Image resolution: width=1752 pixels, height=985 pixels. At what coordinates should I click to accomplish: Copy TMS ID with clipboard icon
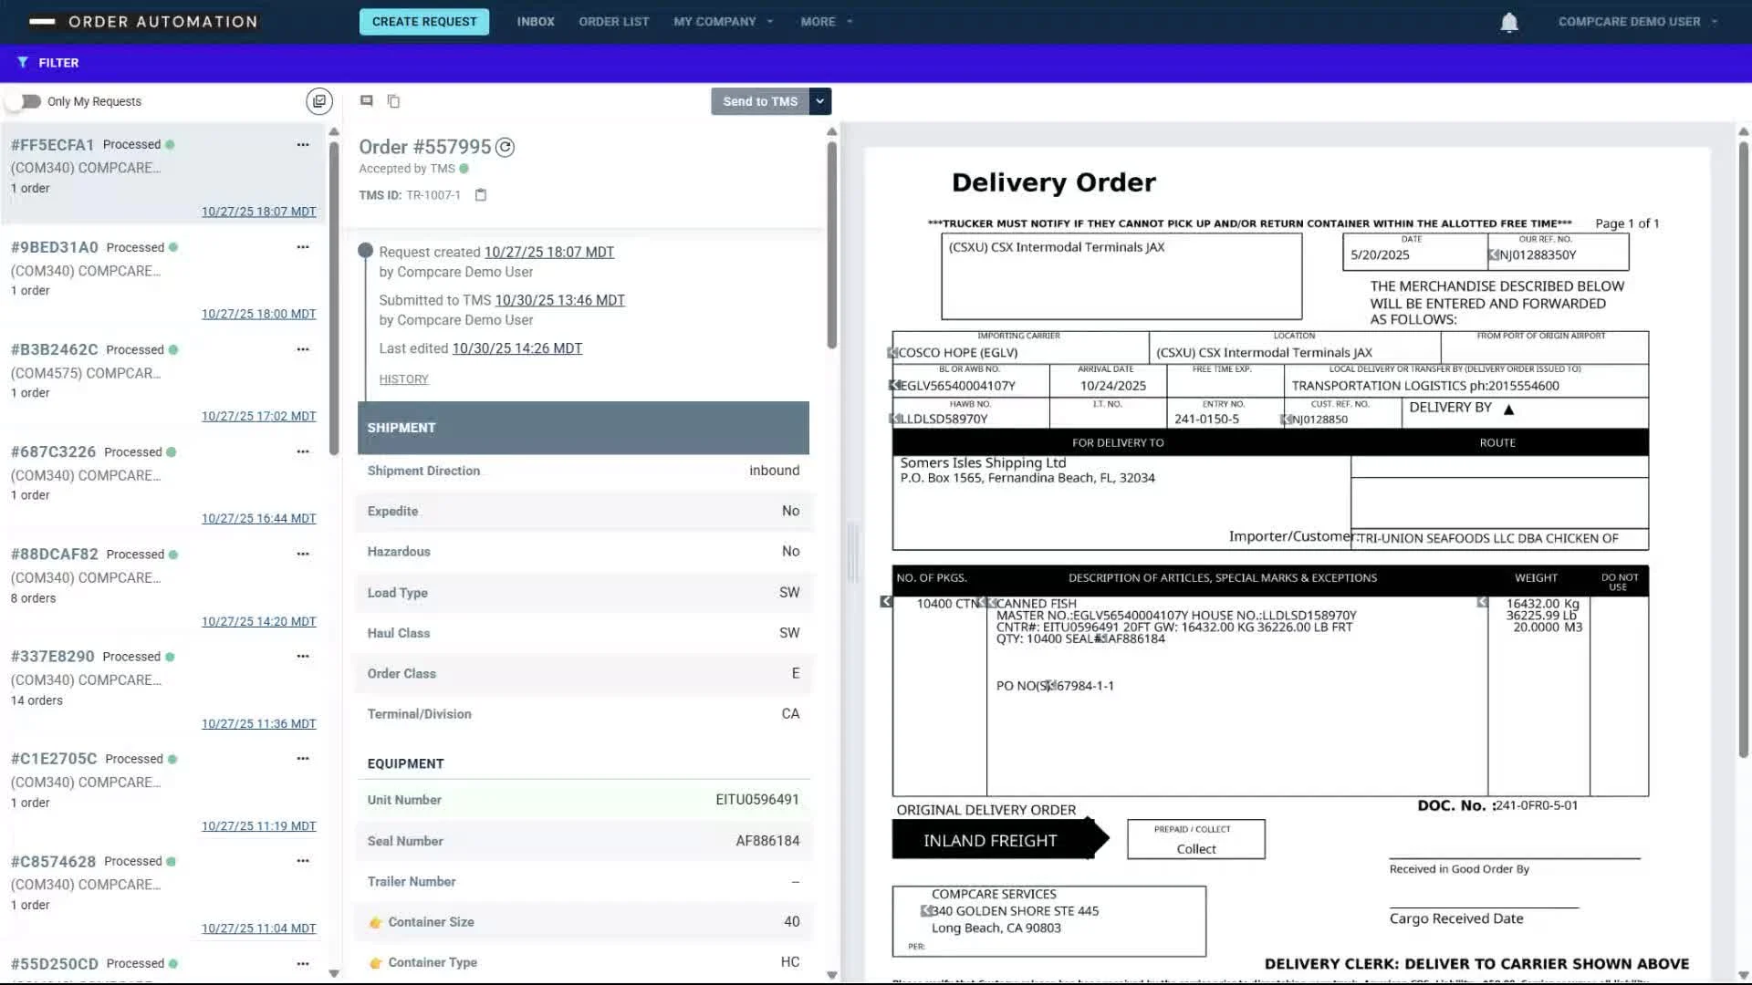481,195
